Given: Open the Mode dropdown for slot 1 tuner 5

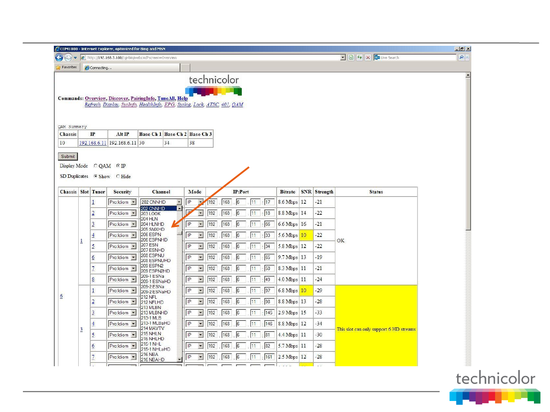Looking at the screenshot, I should coord(201,246).
